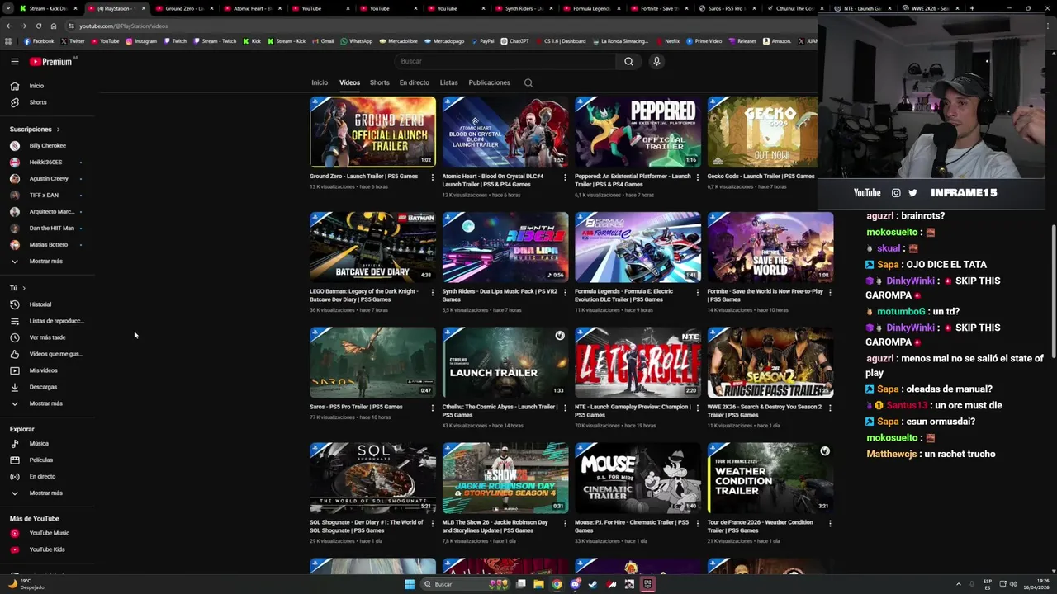Viewport: 1057px width, 594px height.
Task: Open Mouse: P.I. For Hire Cinematic Trailer title
Action: click(x=632, y=526)
